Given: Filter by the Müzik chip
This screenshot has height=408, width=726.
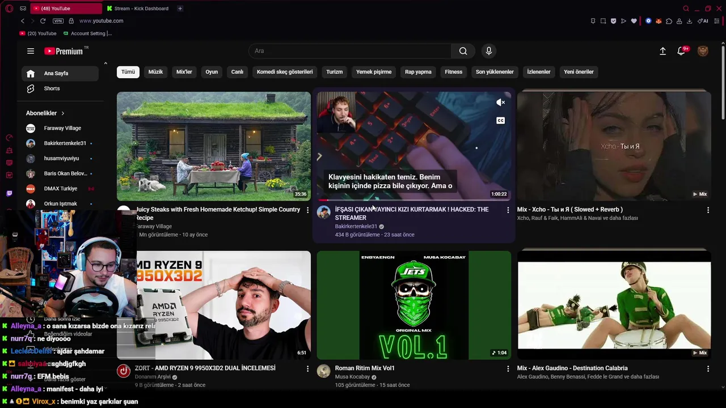Looking at the screenshot, I should coord(155,72).
